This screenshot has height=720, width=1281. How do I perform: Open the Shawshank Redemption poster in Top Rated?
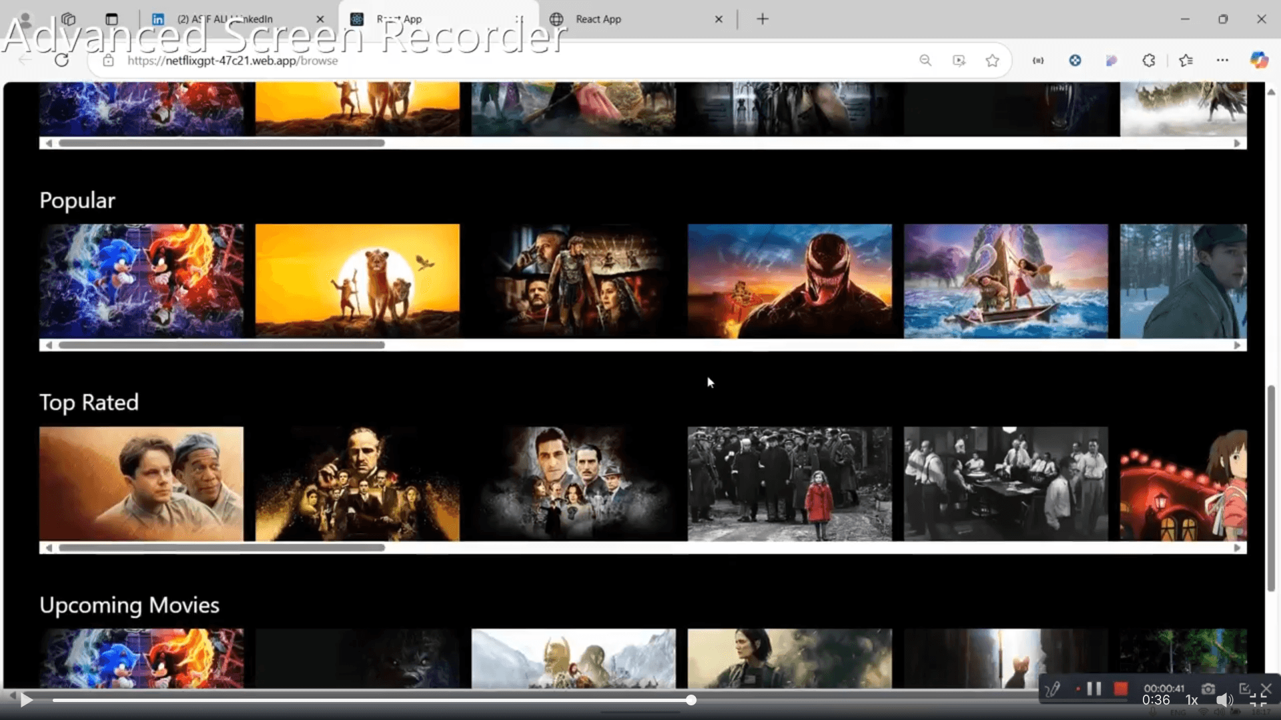click(141, 483)
